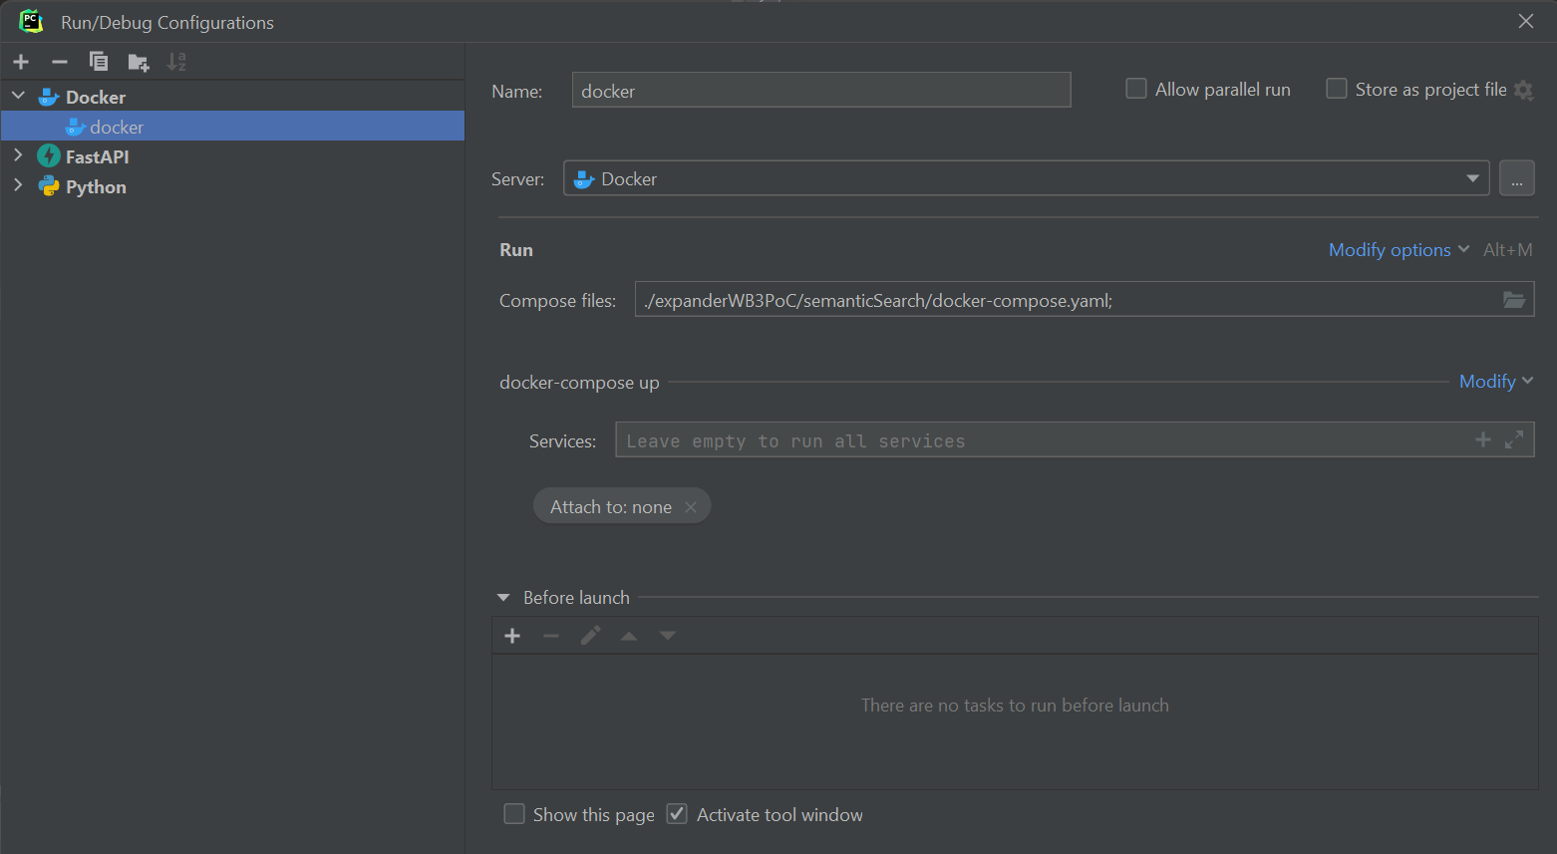The image size is (1557, 854).
Task: Sort configurations alphabetically
Action: tap(176, 62)
